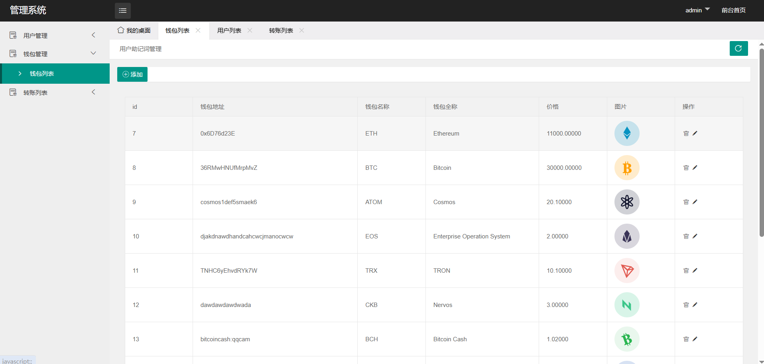Open the admin account dropdown
The height and width of the screenshot is (364, 764).
(697, 10)
